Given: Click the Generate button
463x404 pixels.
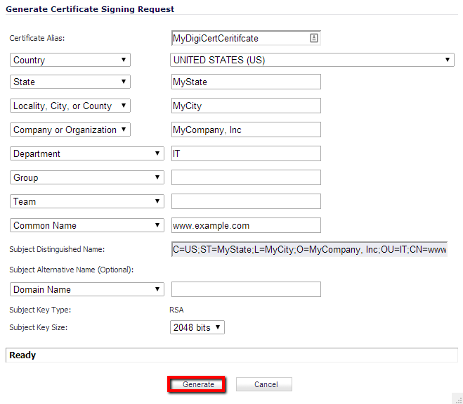Looking at the screenshot, I should click(198, 384).
